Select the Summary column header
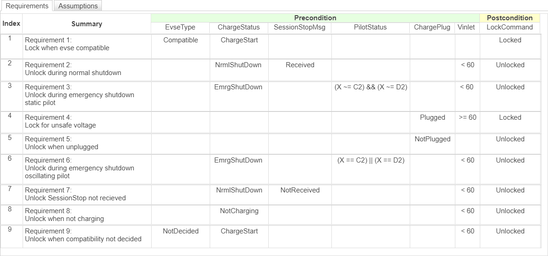548x256 pixels. (x=87, y=23)
